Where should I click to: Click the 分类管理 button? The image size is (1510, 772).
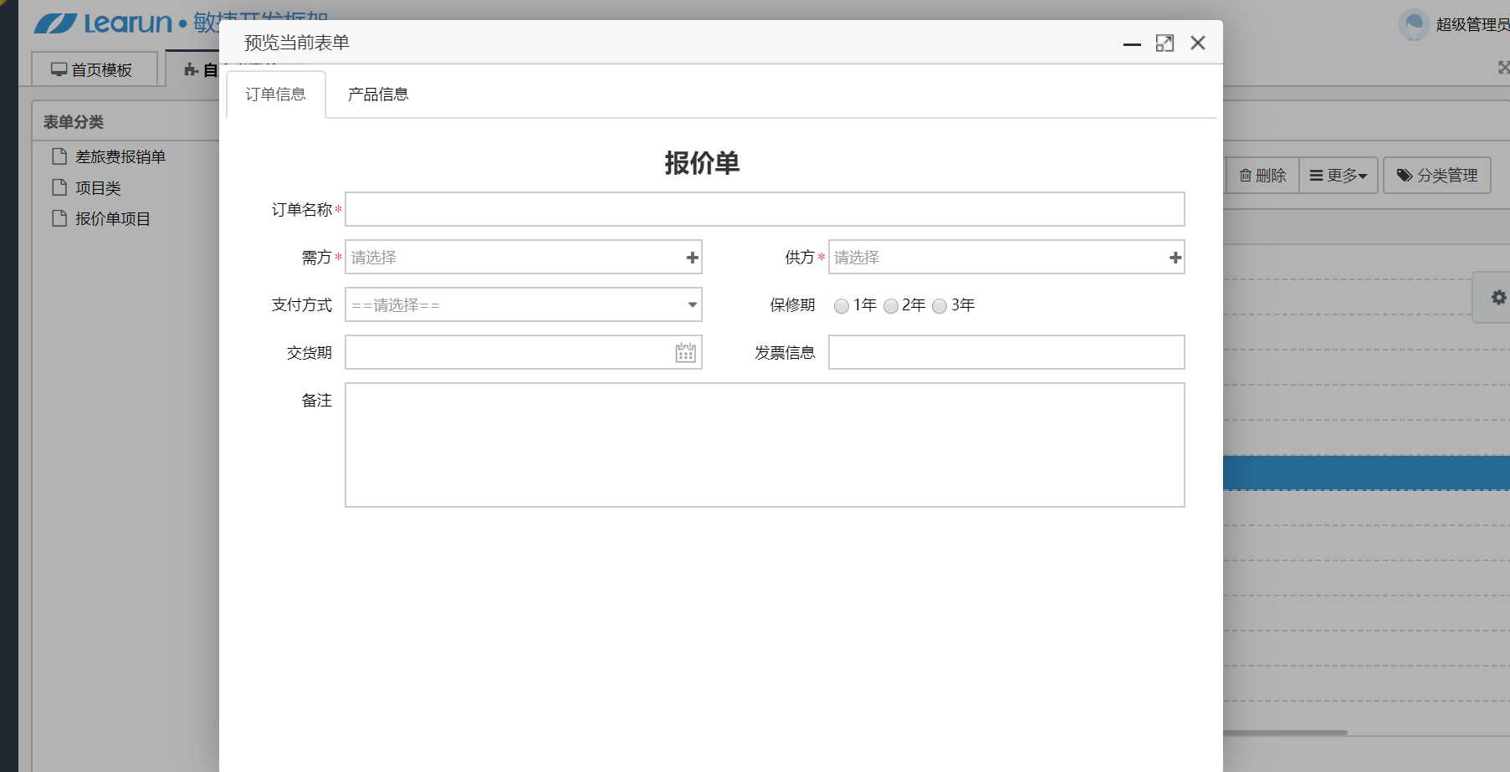(1437, 176)
